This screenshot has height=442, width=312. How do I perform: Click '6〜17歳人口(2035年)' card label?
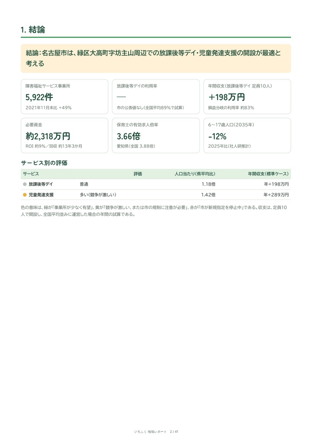231,125
